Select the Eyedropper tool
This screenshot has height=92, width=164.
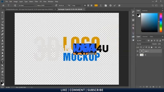click(x=2, y=31)
